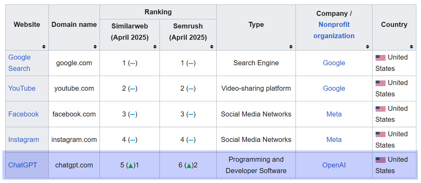Click steady indicator in Instagram Semrush cell

(x=191, y=140)
